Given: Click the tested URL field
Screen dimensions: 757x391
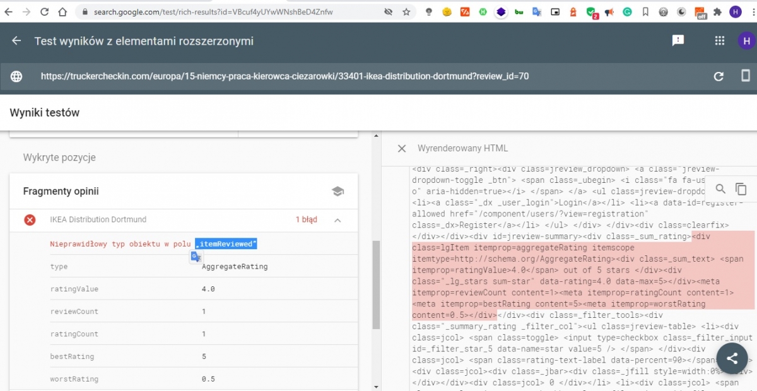Looking at the screenshot, I should (284, 76).
